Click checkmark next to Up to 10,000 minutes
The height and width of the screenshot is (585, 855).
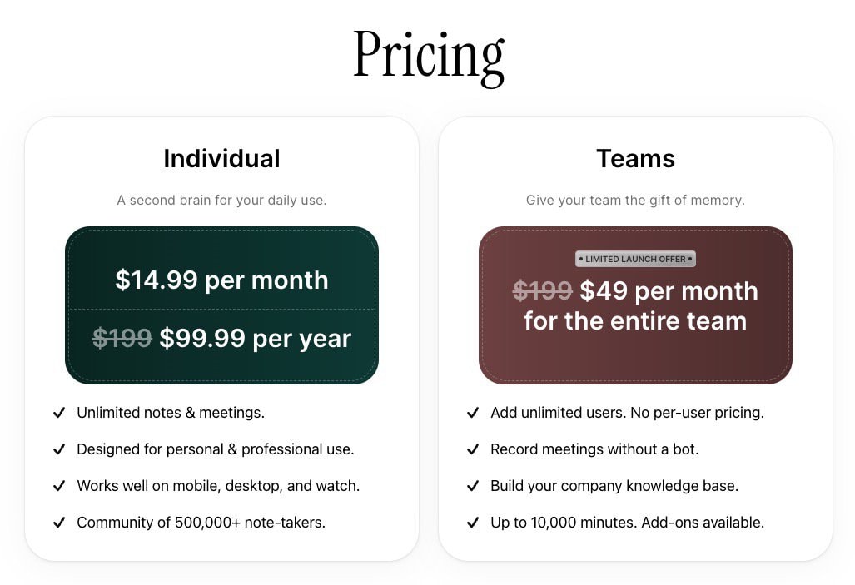pos(473,523)
